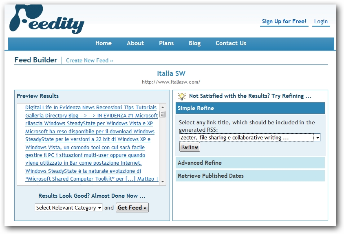This screenshot has width=344, height=234.
Task: Open 'Digital Life In Evidenza News' preview link
Action: click(x=91, y=108)
